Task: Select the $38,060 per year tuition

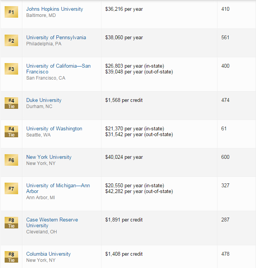Action: pos(124,38)
